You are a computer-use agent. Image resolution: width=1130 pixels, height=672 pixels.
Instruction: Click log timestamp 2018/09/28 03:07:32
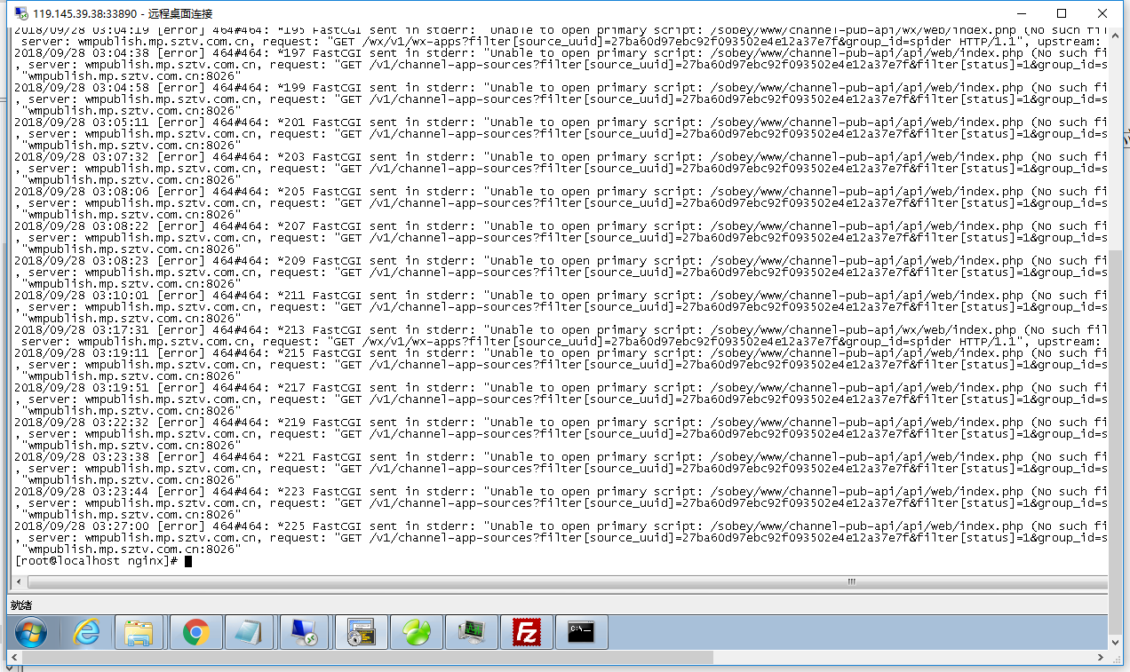click(x=81, y=157)
